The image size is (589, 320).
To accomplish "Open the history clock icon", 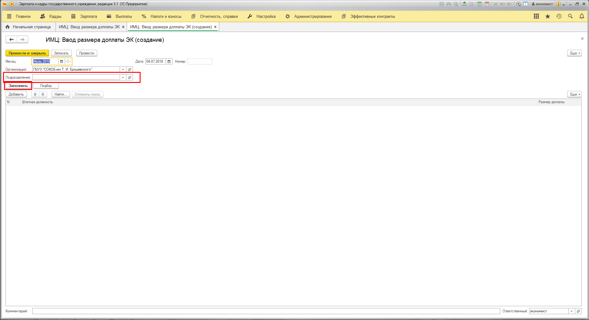I will pyautogui.click(x=559, y=16).
